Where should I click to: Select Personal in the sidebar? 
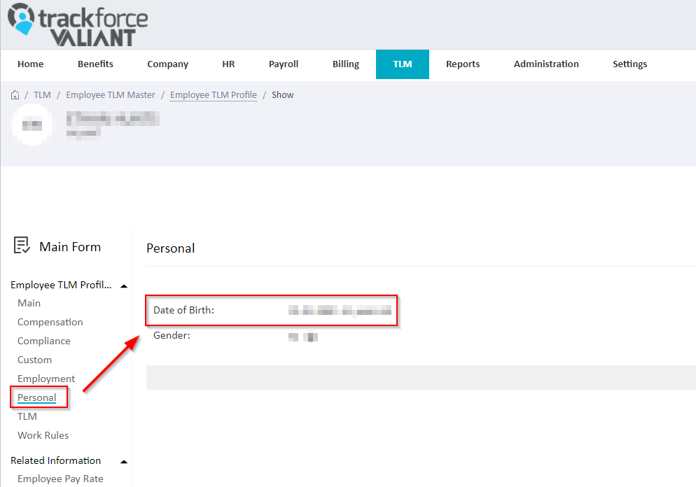point(37,397)
